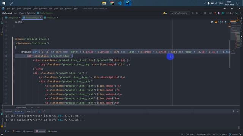243x136 pixels.
Task: Open the Commit tool window sidebar
Action: pyautogui.click(x=2, y=31)
